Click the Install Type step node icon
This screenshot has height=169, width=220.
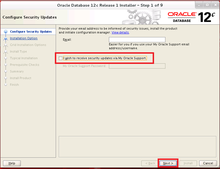6,52
